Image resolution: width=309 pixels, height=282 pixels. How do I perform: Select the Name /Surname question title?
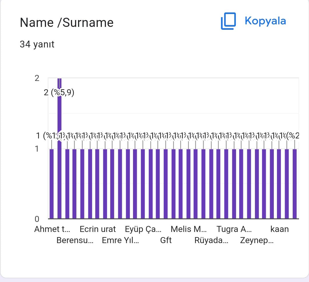click(x=67, y=23)
